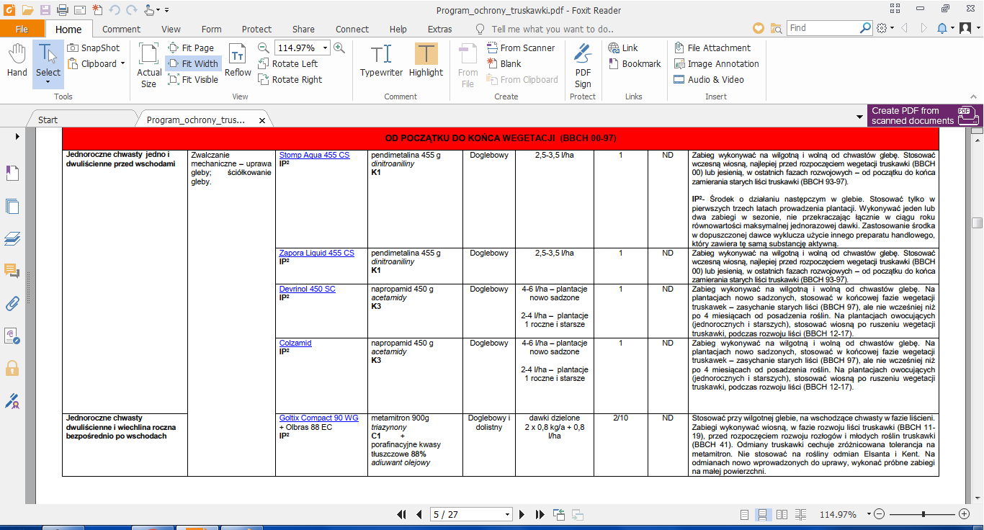The width and height of the screenshot is (984, 530).
Task: Expand the Clipboard dropdown
Action: (x=122, y=63)
